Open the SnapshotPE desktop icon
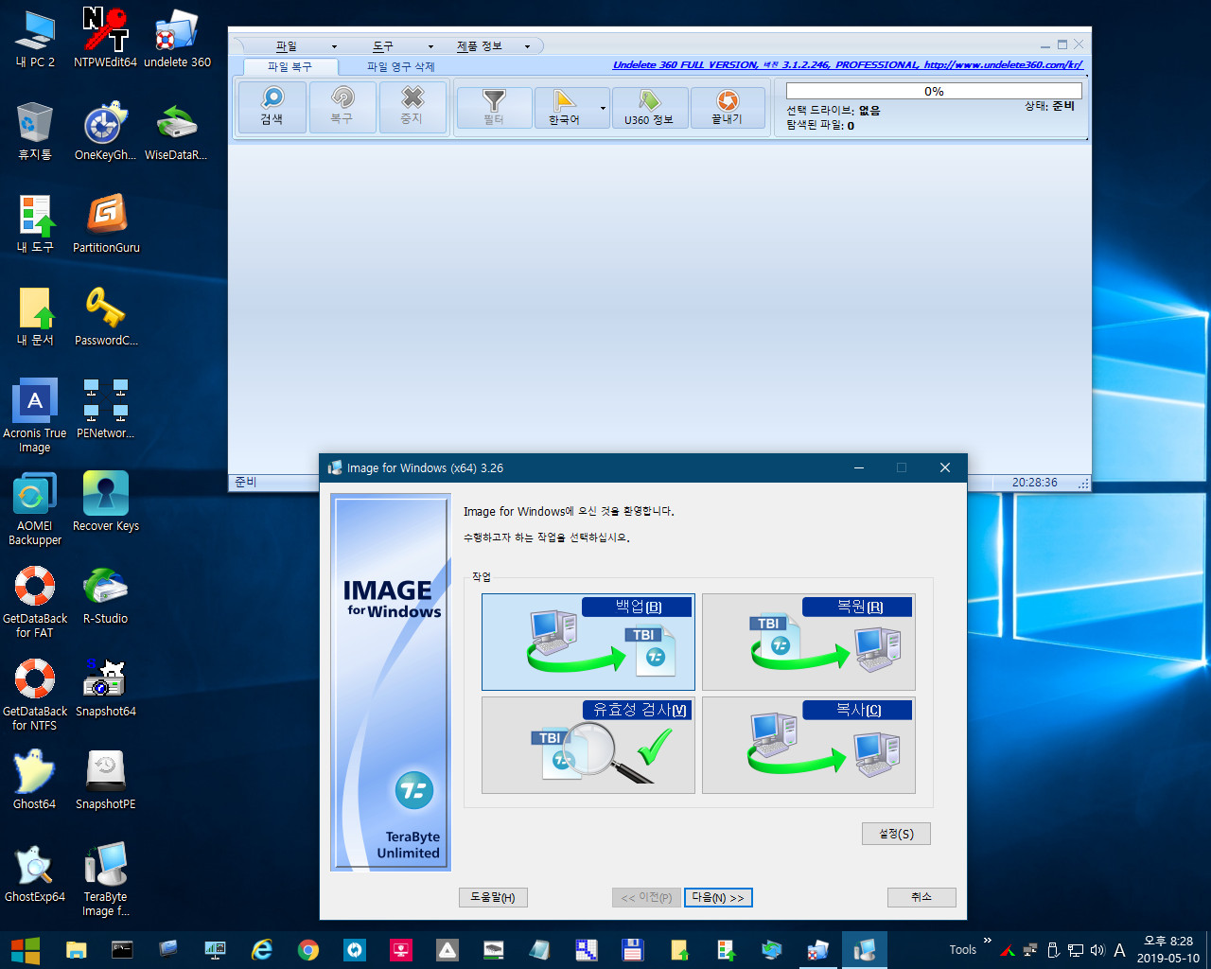Image resolution: width=1211 pixels, height=969 pixels. click(106, 780)
